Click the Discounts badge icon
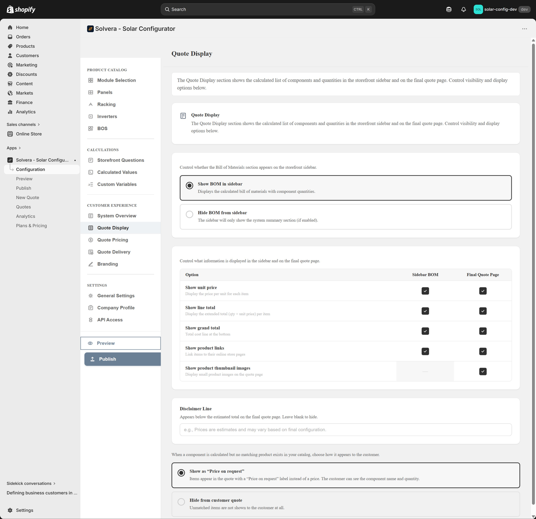The width and height of the screenshot is (536, 519). [10, 74]
